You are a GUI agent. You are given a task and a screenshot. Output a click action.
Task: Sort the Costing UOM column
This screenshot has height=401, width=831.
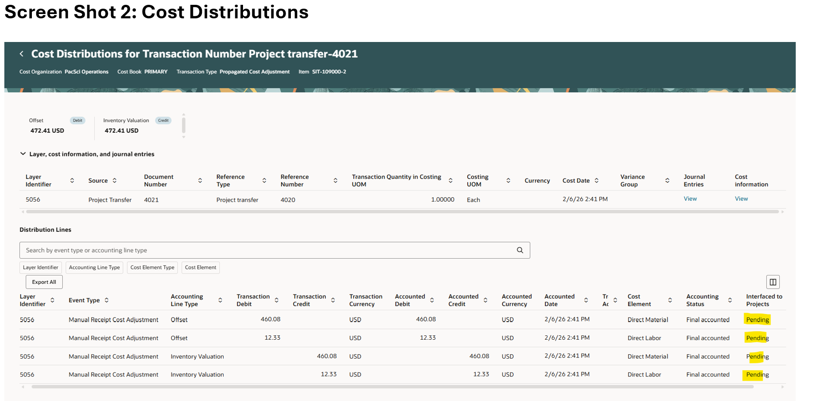point(508,180)
